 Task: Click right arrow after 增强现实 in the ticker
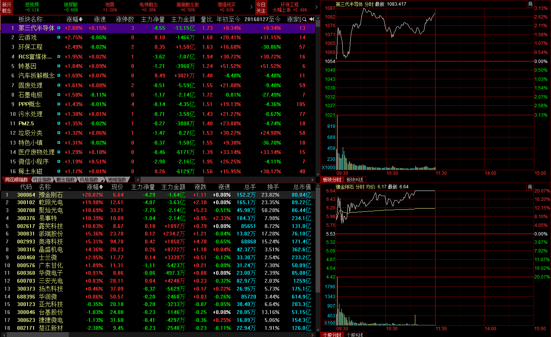point(252,7)
